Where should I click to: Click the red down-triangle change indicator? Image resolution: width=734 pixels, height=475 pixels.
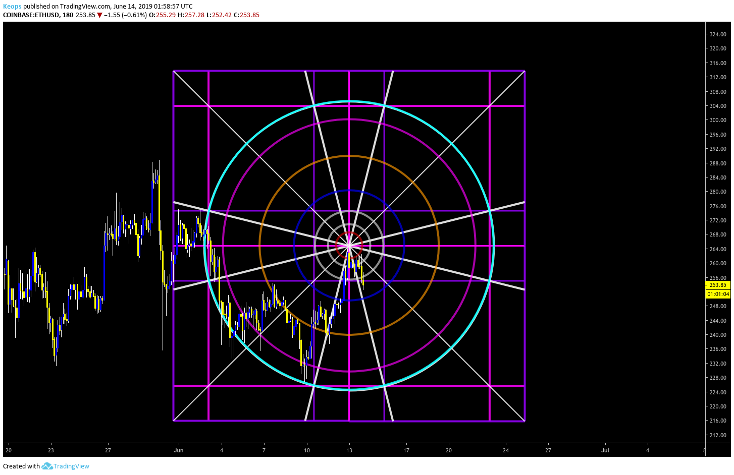tap(100, 15)
